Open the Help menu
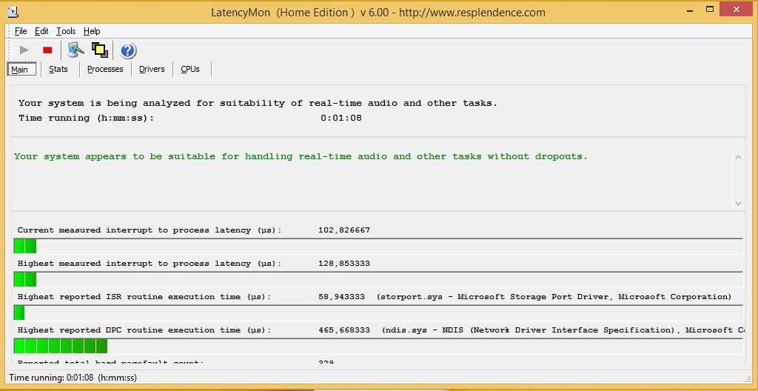Viewport: 758px width, 391px height. click(92, 31)
